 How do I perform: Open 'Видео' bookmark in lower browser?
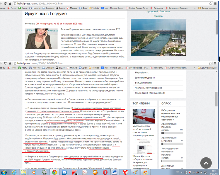click(60, 68)
